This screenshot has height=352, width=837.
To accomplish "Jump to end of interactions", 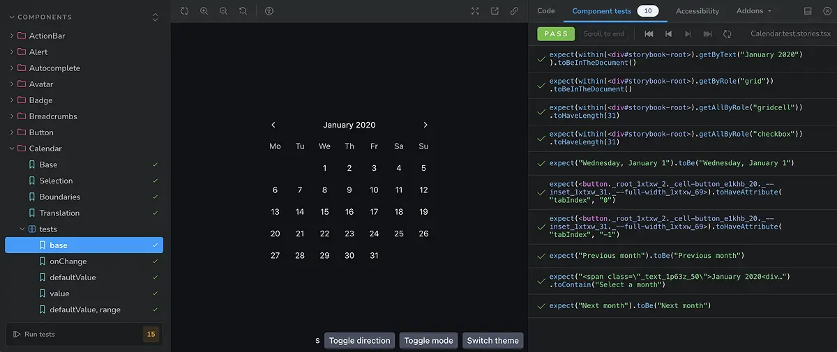I will pos(707,33).
